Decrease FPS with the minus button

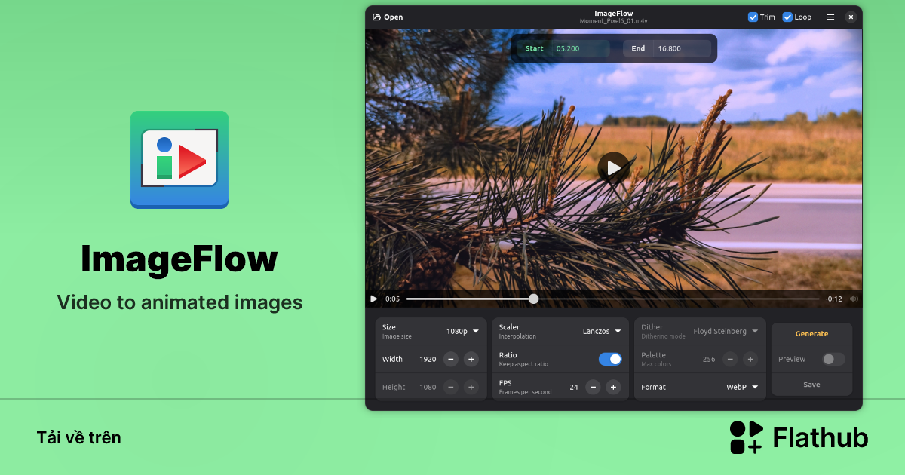coord(594,387)
